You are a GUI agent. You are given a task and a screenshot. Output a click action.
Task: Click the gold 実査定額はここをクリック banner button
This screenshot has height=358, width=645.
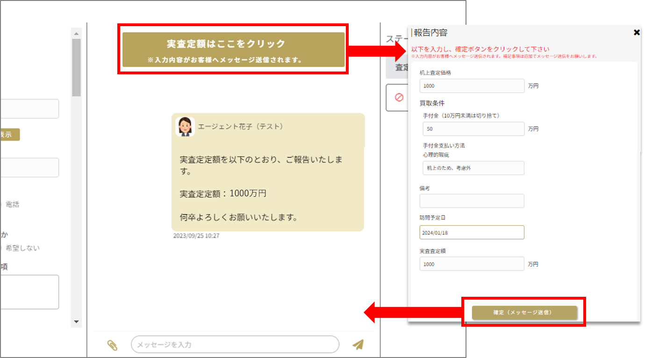[x=234, y=50]
